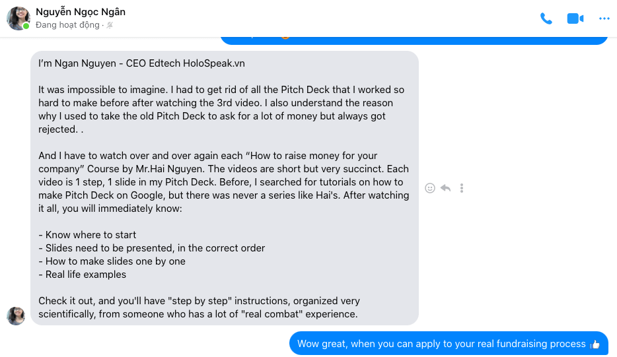
Task: Reply to Ngan's message with the arrow icon
Action: pos(446,188)
